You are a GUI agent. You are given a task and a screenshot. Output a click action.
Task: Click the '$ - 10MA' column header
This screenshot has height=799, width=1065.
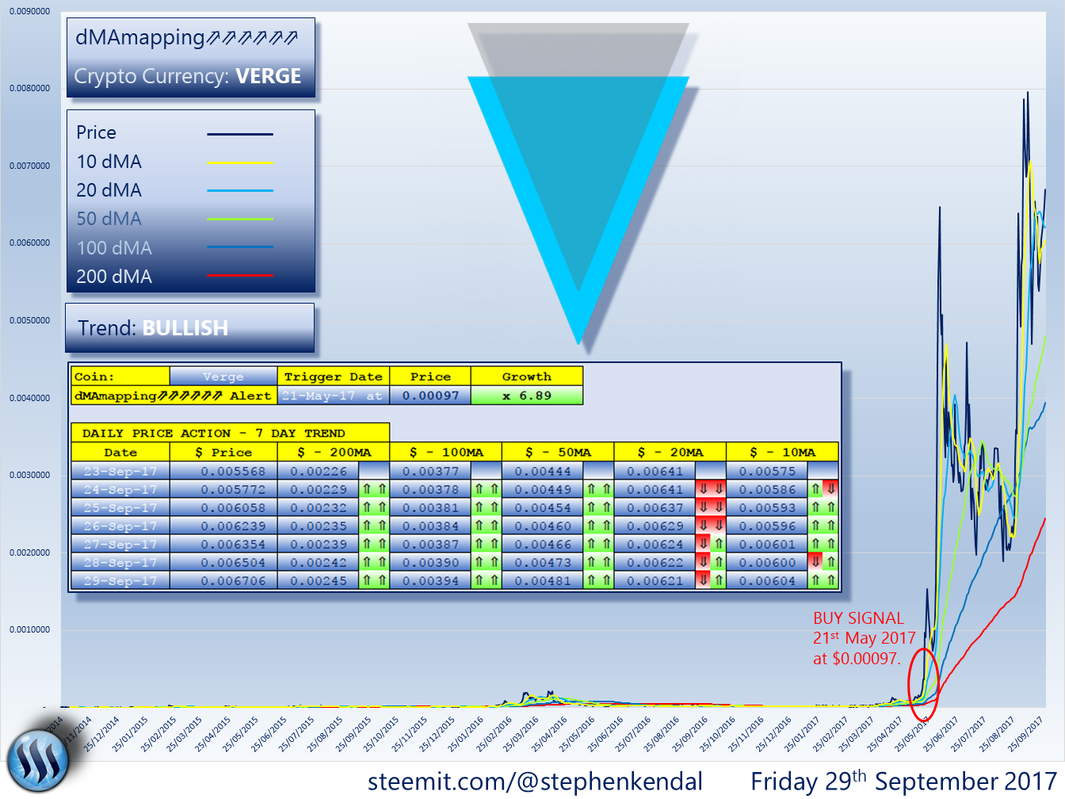coord(783,452)
